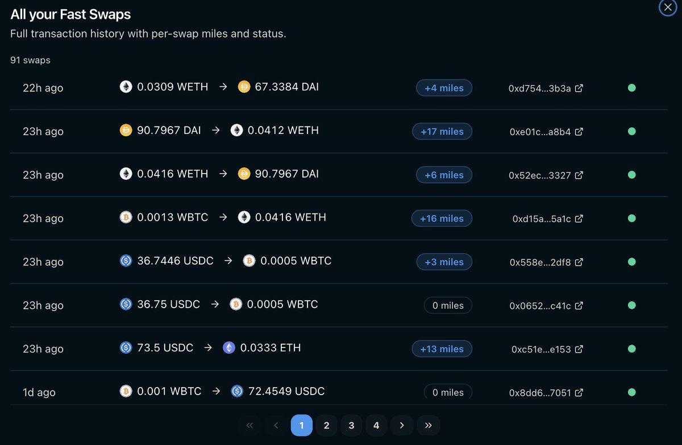This screenshot has width=682, height=445.
Task: Jump to the last page using double-arrow control
Action: pos(428,425)
